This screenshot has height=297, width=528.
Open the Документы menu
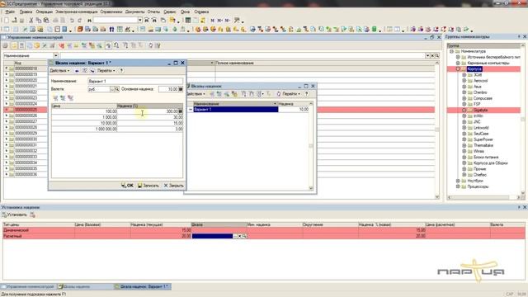[134, 12]
